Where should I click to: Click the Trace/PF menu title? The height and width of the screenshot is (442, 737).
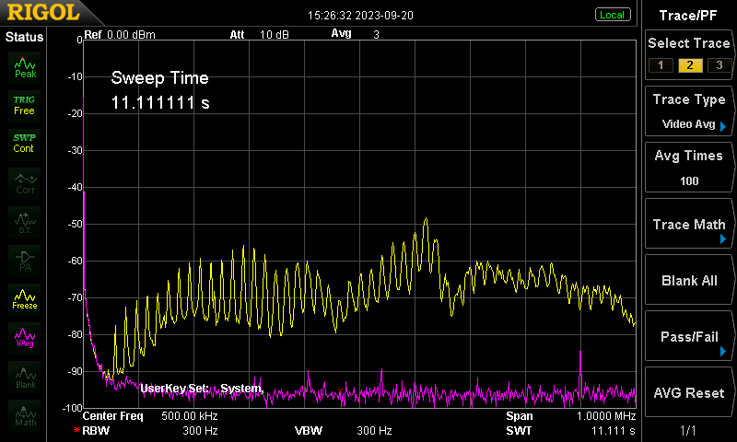pos(688,16)
